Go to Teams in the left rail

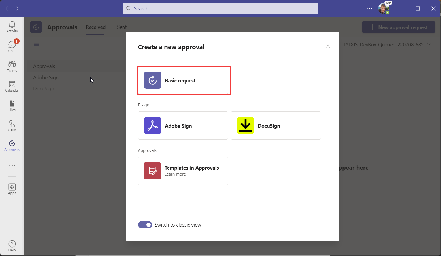(x=12, y=67)
